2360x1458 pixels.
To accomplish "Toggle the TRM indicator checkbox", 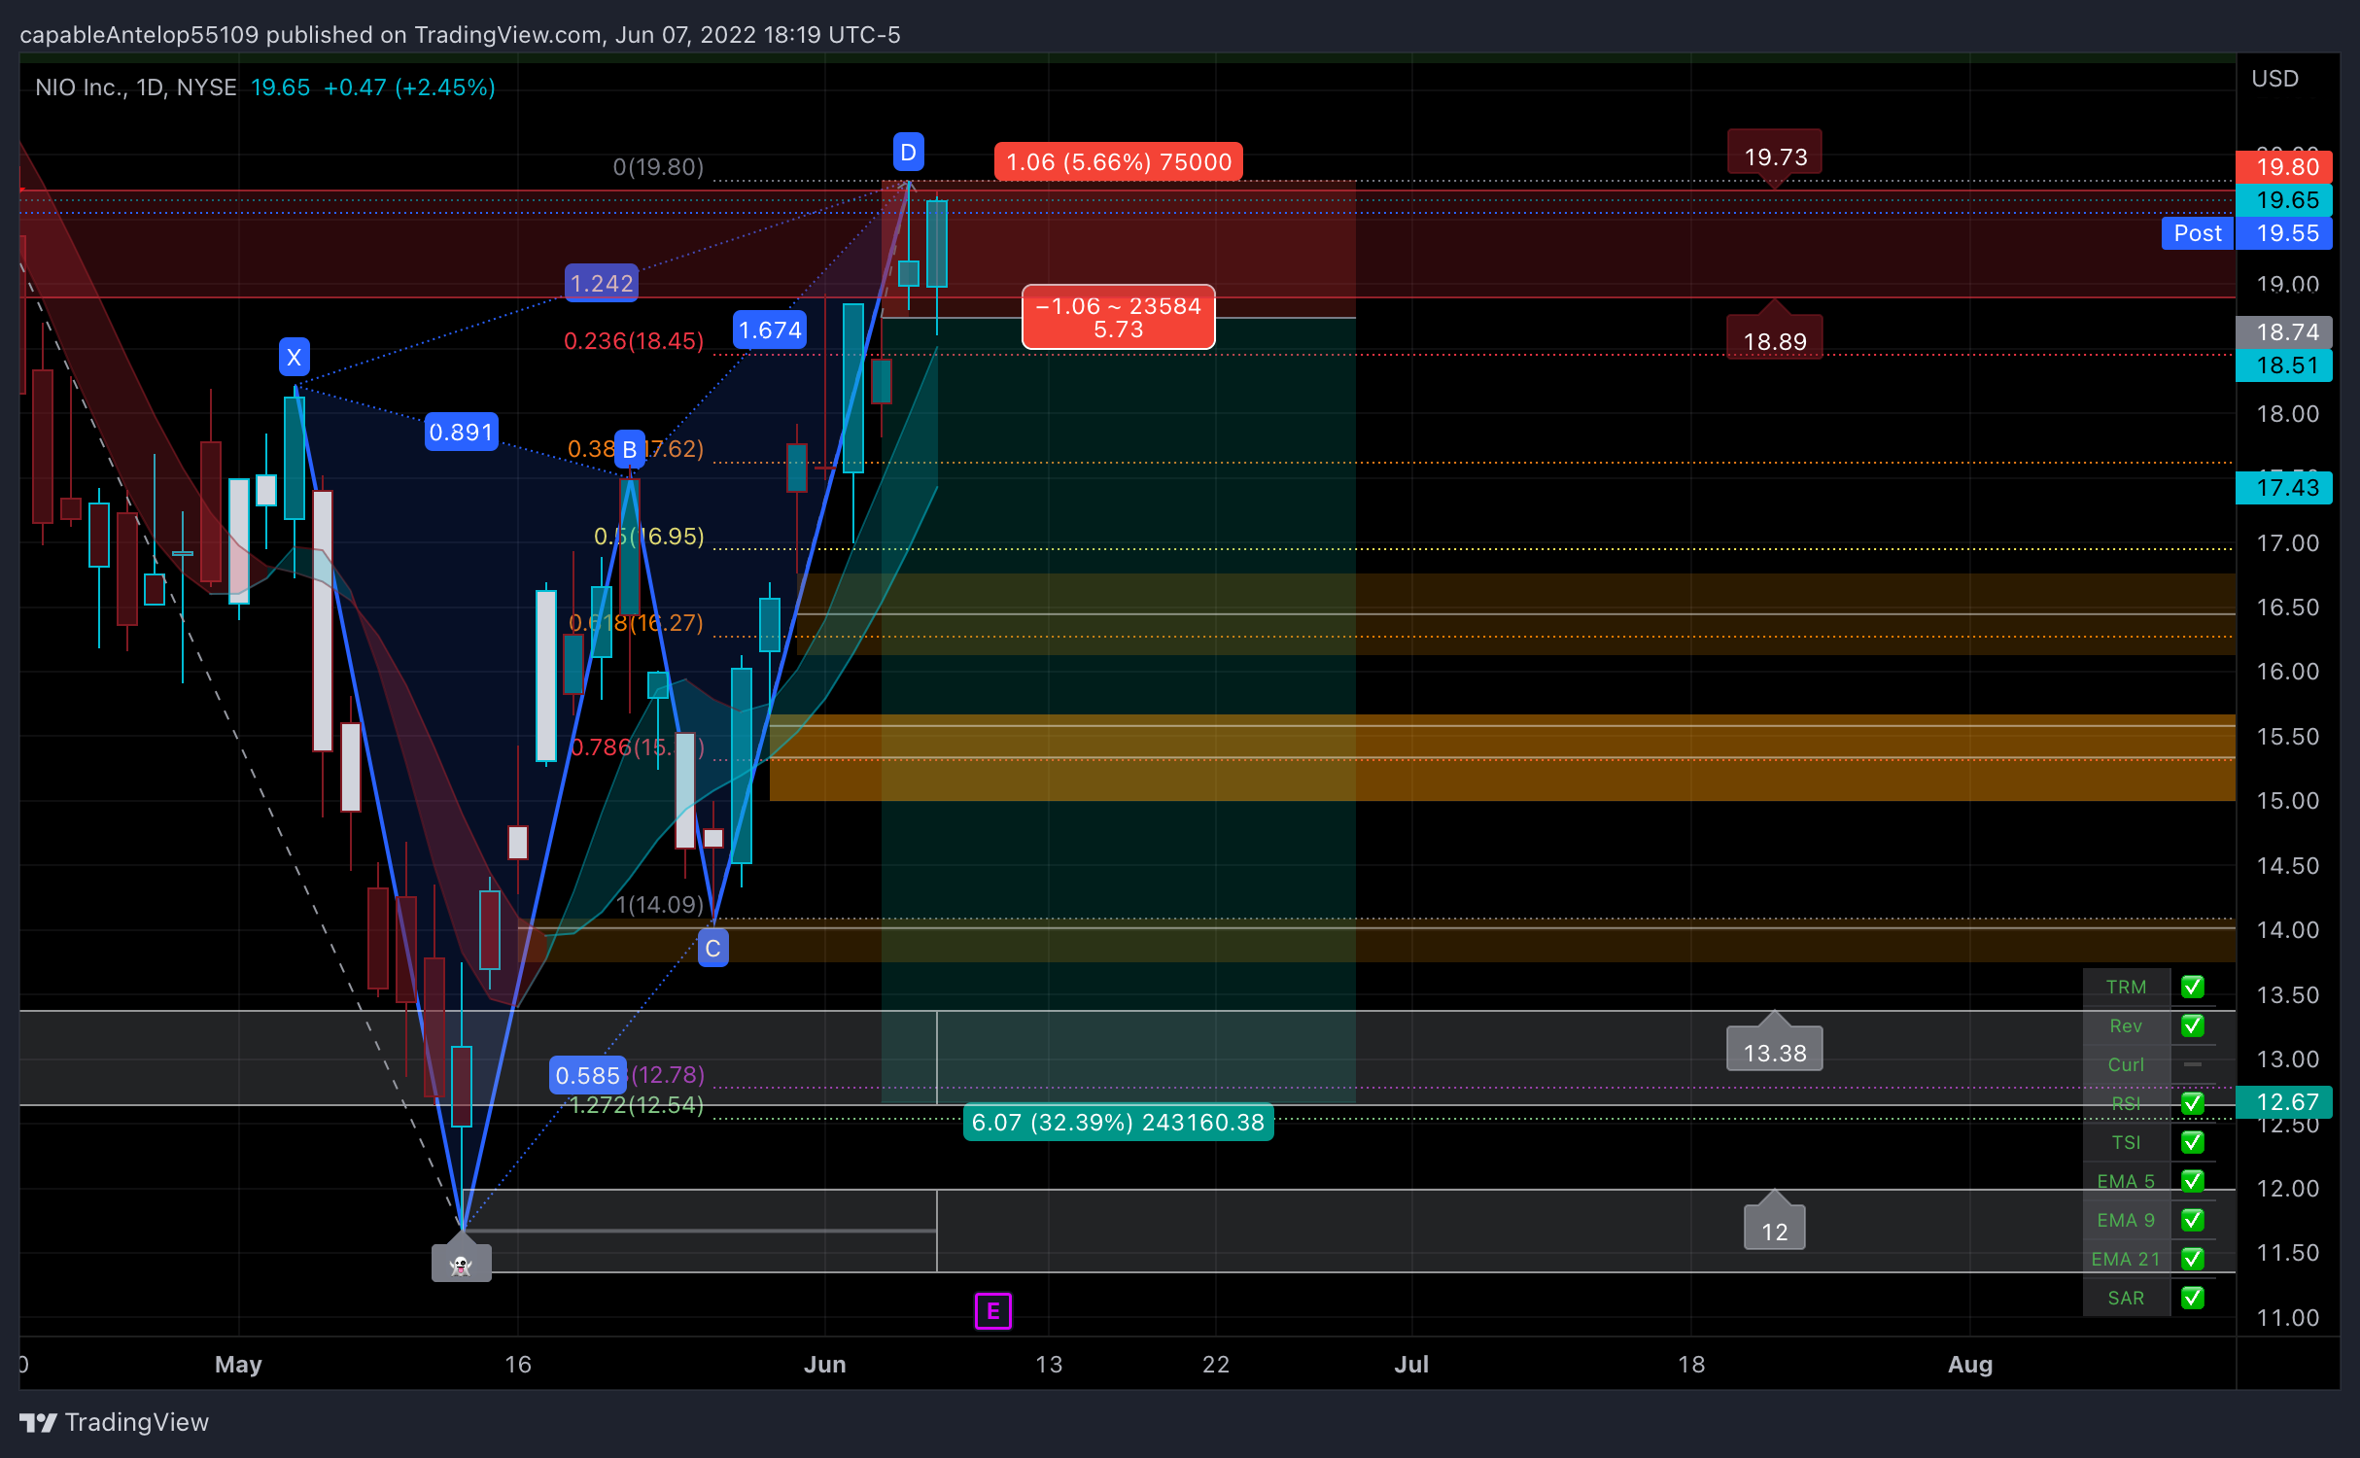I will (x=2193, y=987).
